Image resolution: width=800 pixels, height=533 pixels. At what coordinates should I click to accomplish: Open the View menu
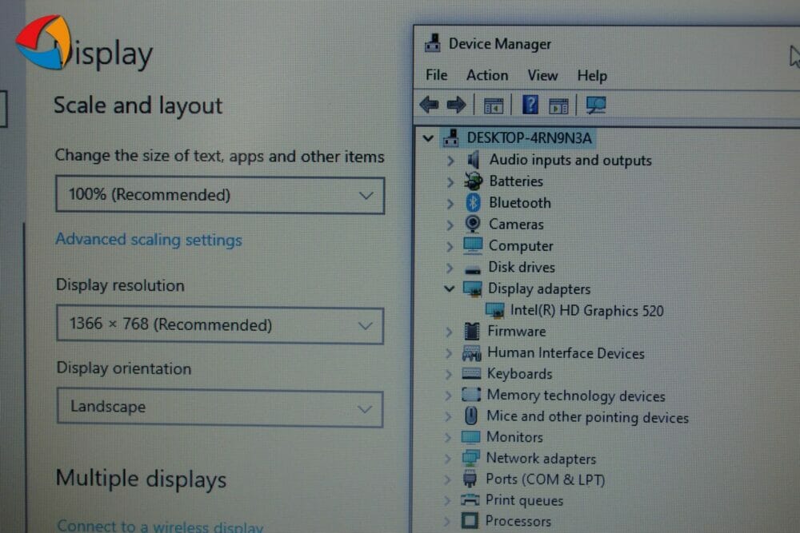tap(542, 75)
